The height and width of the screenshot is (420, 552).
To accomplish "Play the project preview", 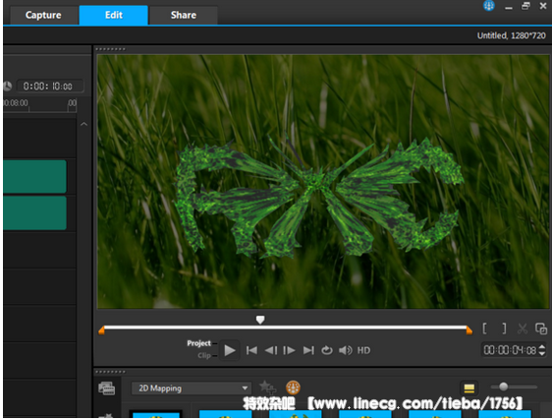I will pos(230,350).
